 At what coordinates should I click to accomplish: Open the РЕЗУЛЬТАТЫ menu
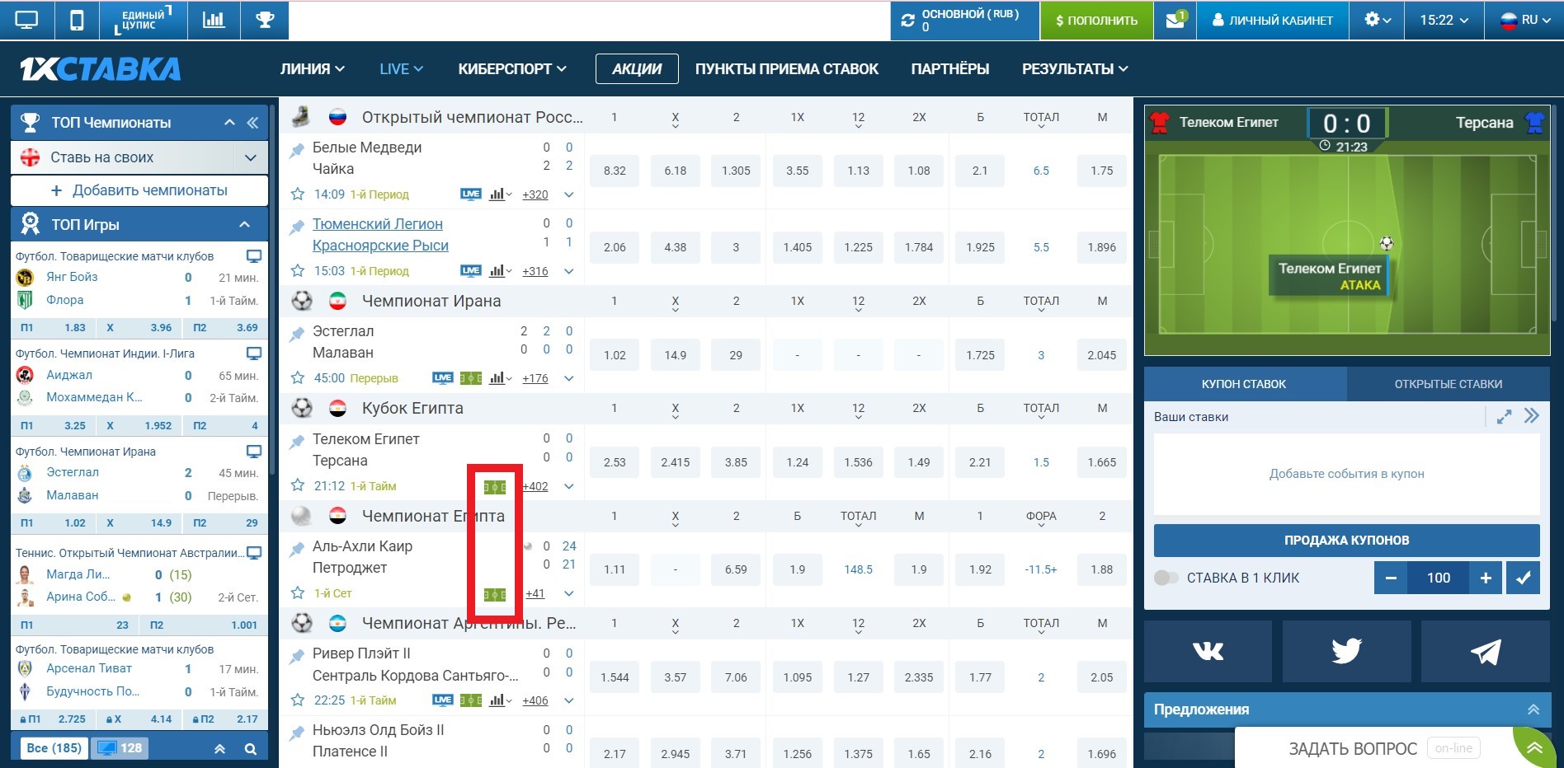[x=1075, y=69]
